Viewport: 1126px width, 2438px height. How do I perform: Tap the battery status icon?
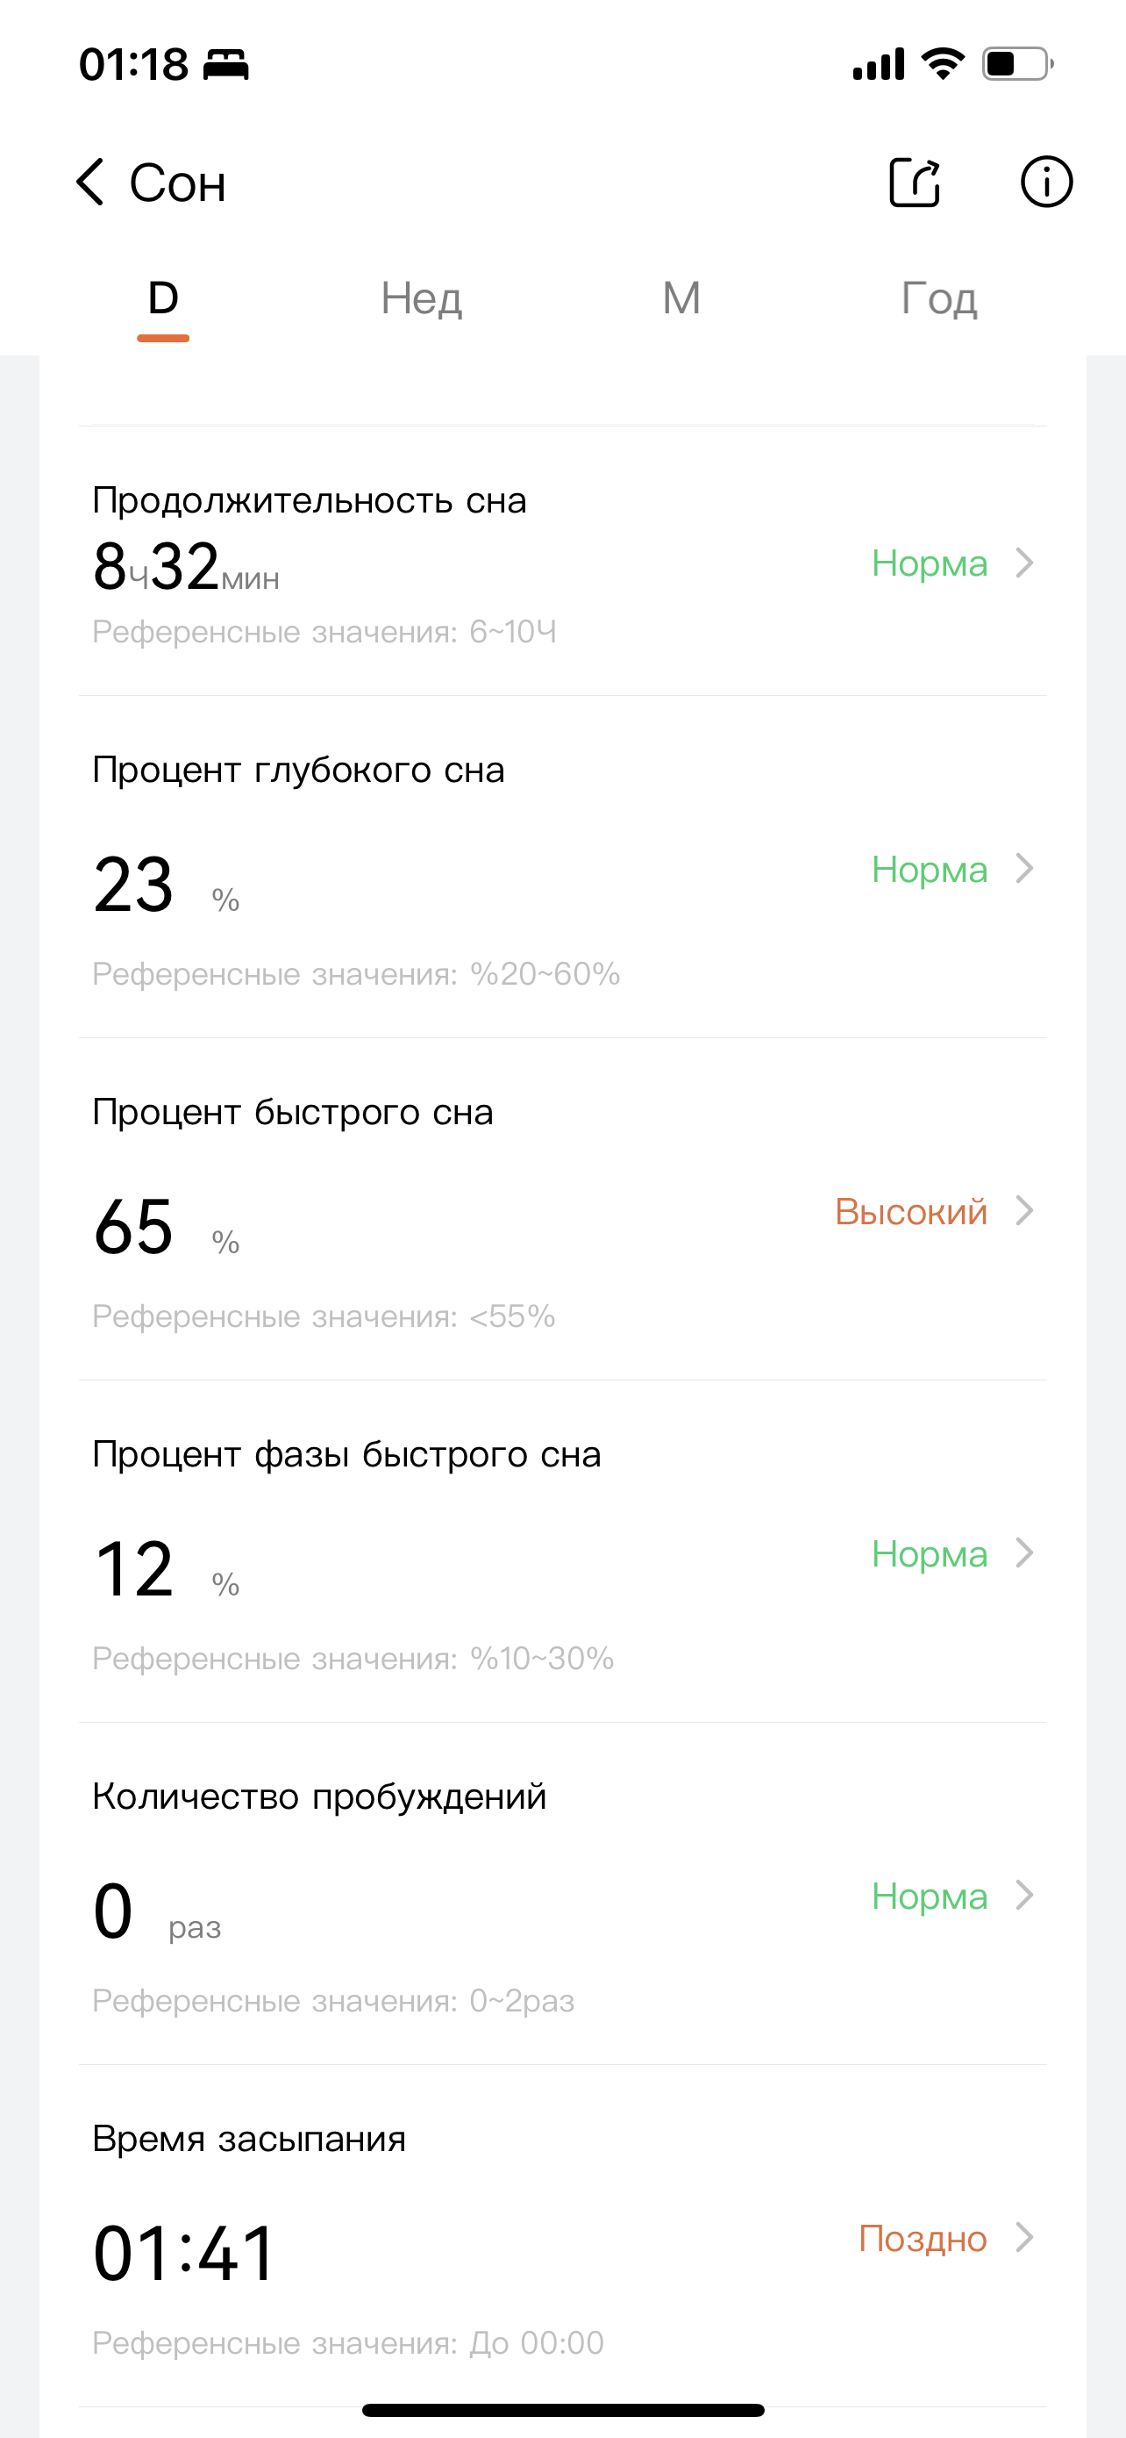[1017, 64]
